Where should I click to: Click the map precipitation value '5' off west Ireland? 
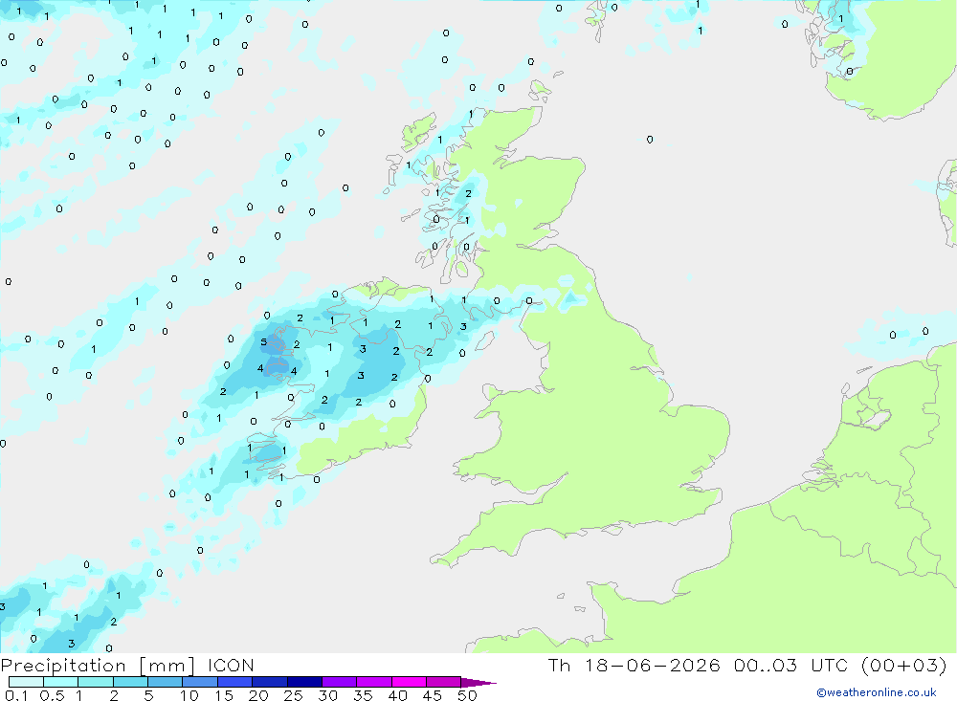tap(264, 342)
